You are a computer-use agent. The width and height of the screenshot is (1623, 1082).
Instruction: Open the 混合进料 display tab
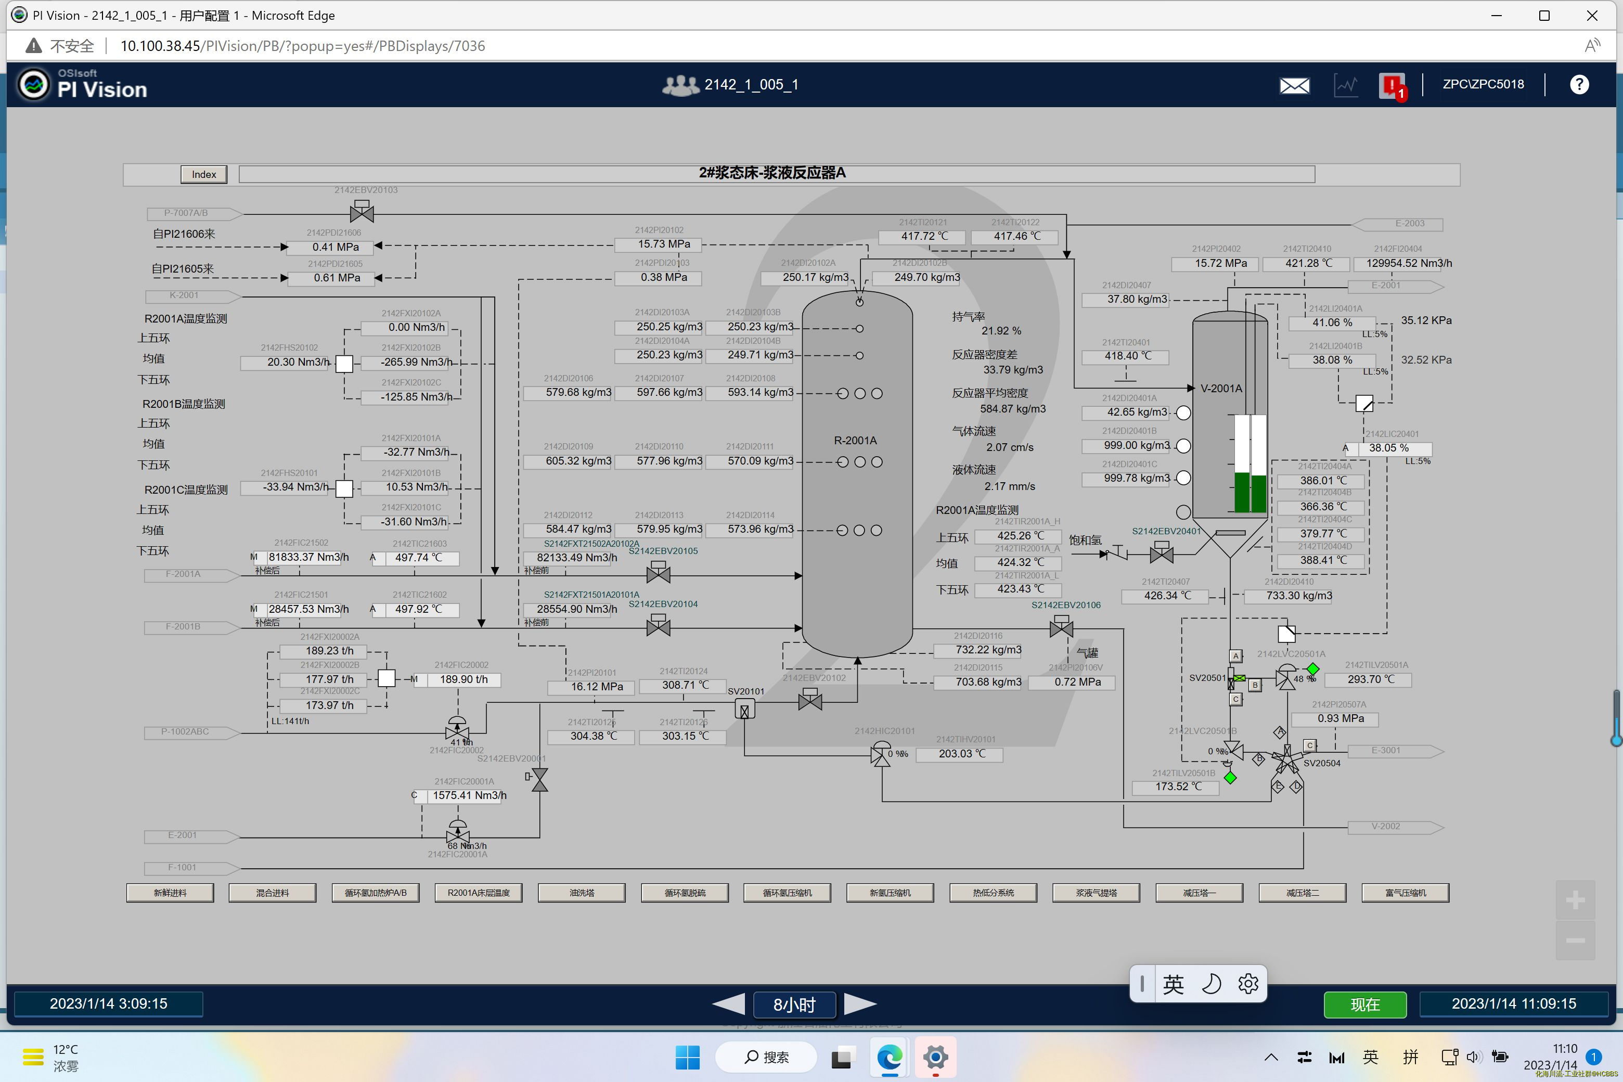pos(273,893)
